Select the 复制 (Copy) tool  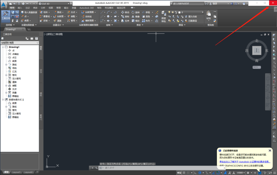click(x=125, y=17)
